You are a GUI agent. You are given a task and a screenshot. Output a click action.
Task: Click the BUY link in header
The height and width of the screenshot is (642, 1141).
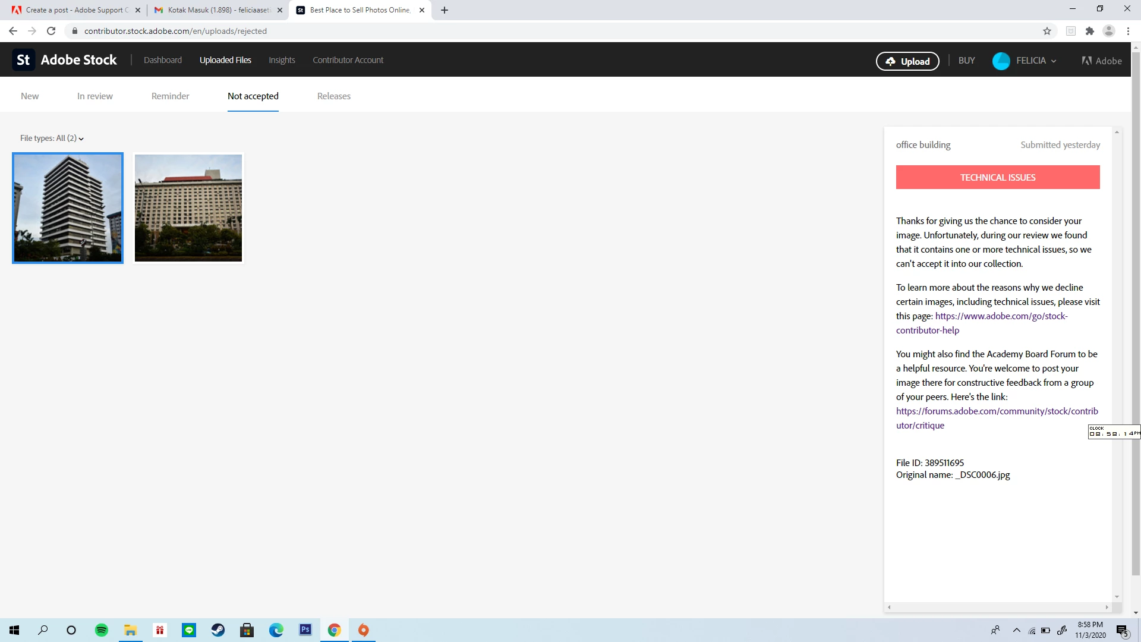point(966,61)
